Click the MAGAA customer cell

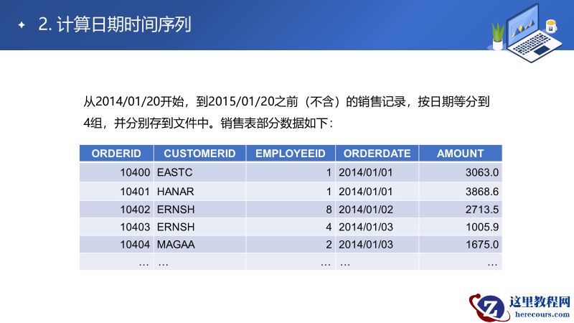tap(176, 244)
